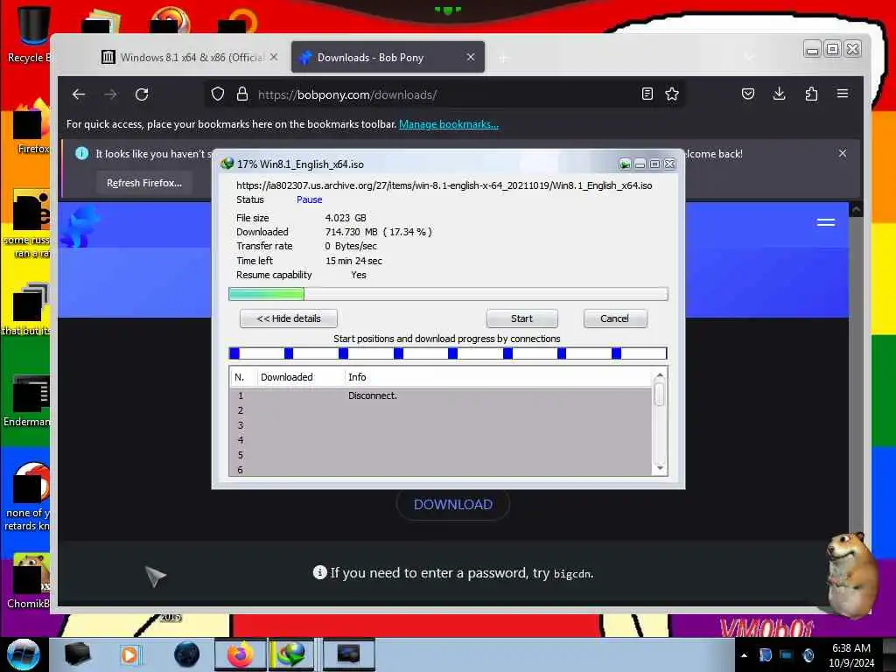The height and width of the screenshot is (672, 896).
Task: Open Internet Download Manager taskbar button
Action: click(291, 654)
